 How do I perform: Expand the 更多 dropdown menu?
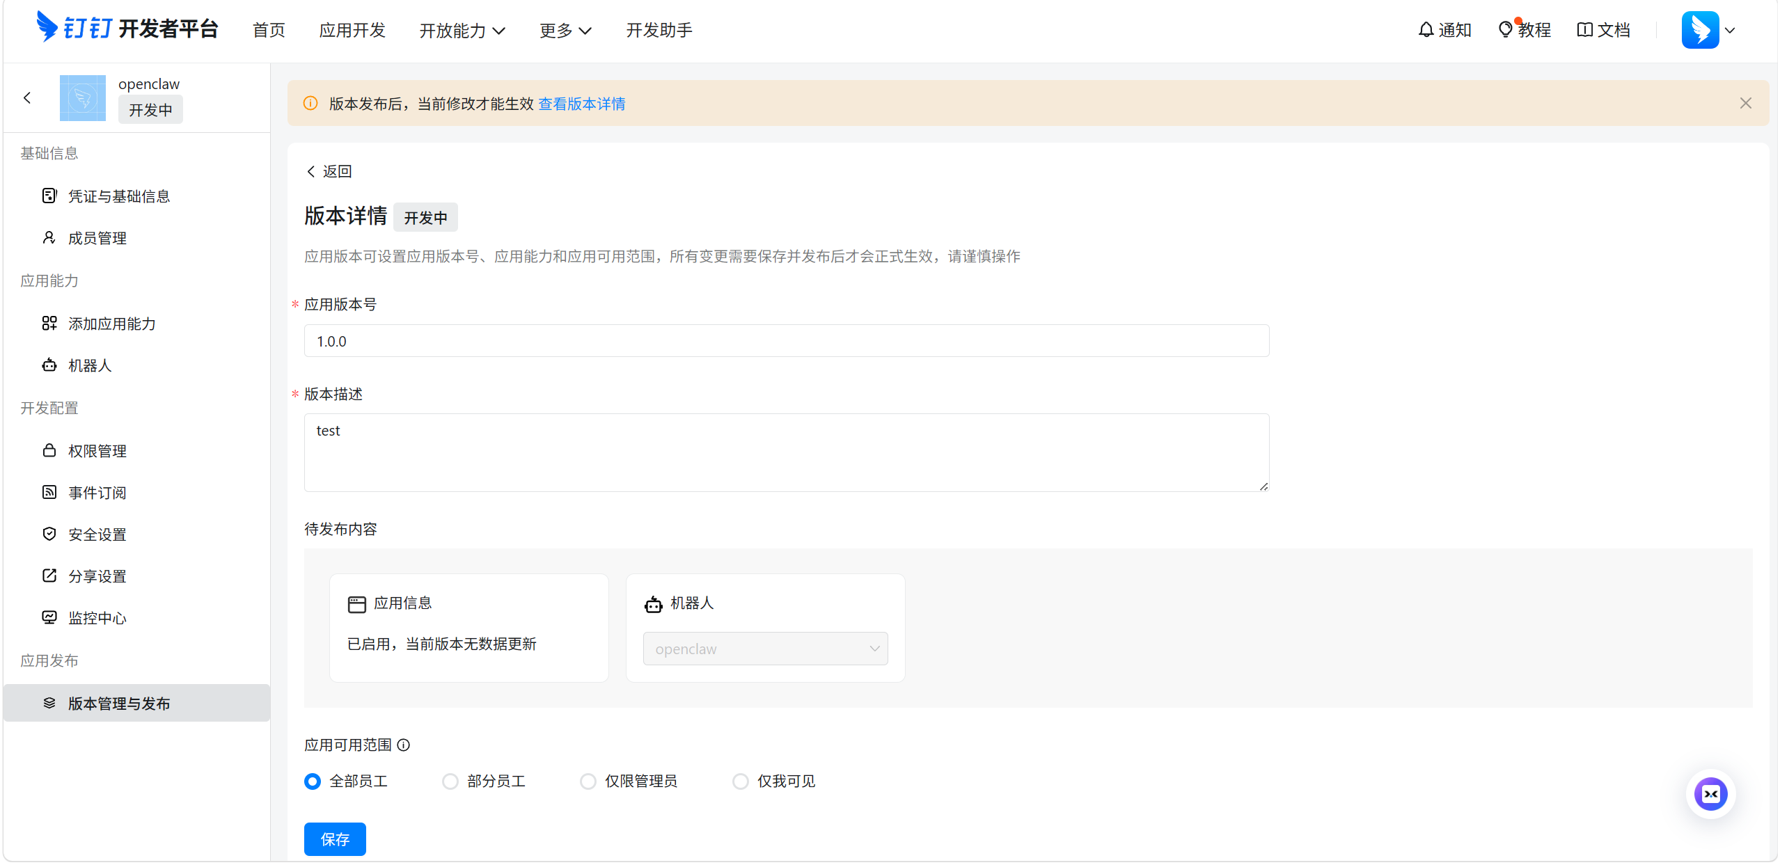click(565, 31)
